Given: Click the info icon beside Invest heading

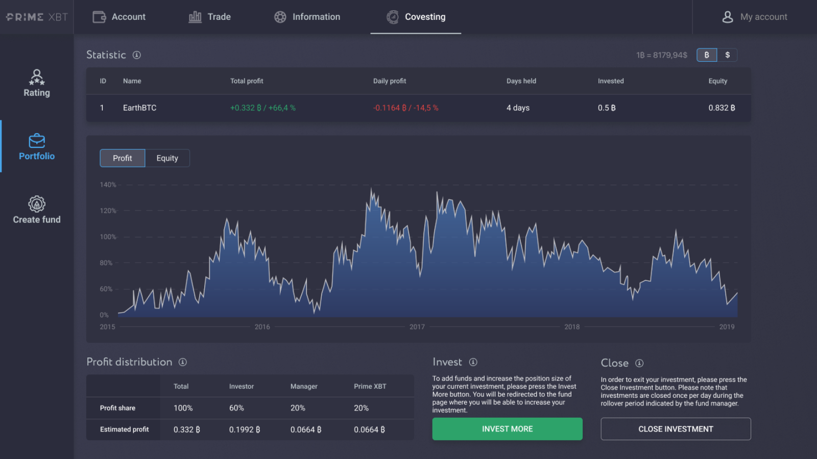Looking at the screenshot, I should pyautogui.click(x=473, y=362).
